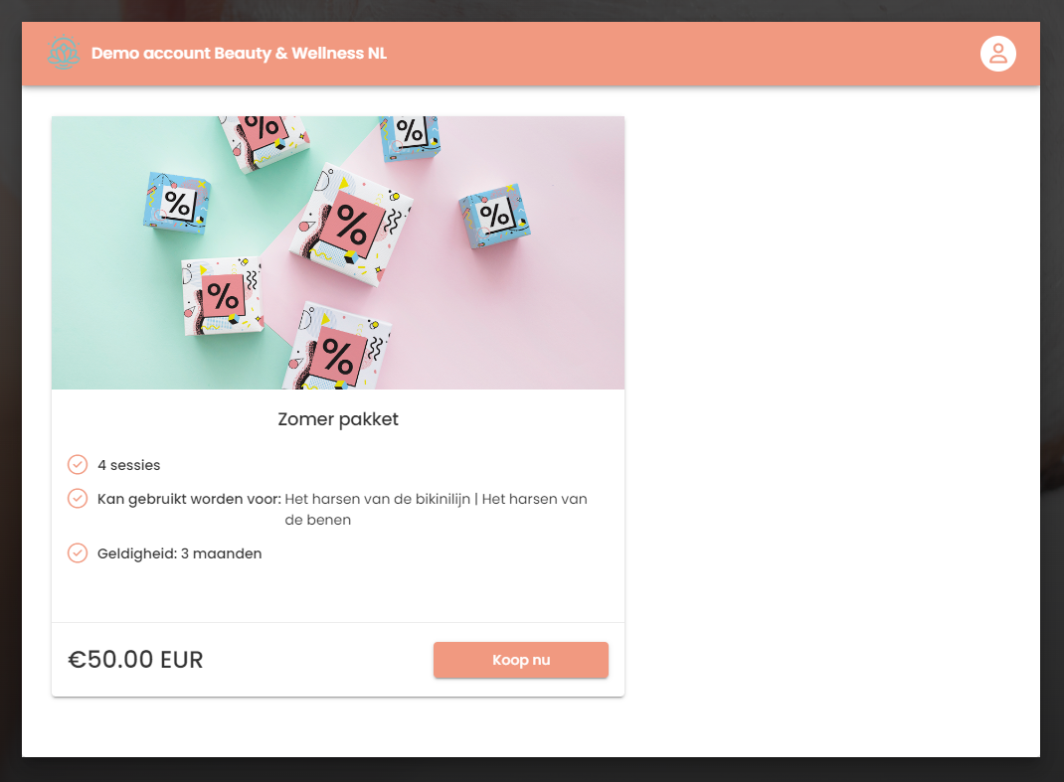Click the Zomer pakket heading
Screen dimensions: 1064x782
click(338, 419)
